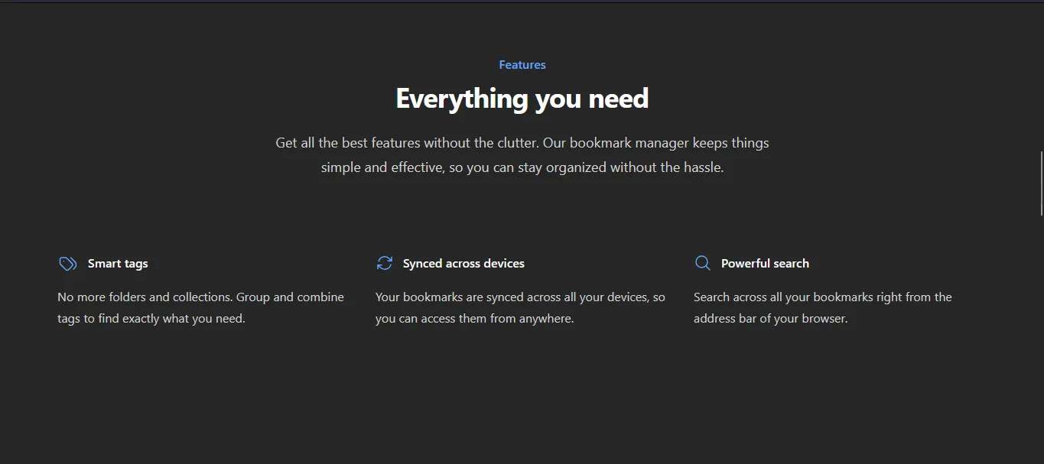The width and height of the screenshot is (1044, 464).
Task: Click the Powerful search heading
Action: pos(765,263)
